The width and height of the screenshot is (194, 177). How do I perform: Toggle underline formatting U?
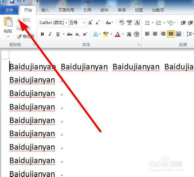tap(58, 34)
